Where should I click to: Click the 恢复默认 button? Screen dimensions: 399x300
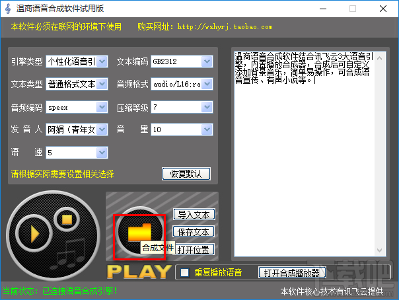coord(186,174)
